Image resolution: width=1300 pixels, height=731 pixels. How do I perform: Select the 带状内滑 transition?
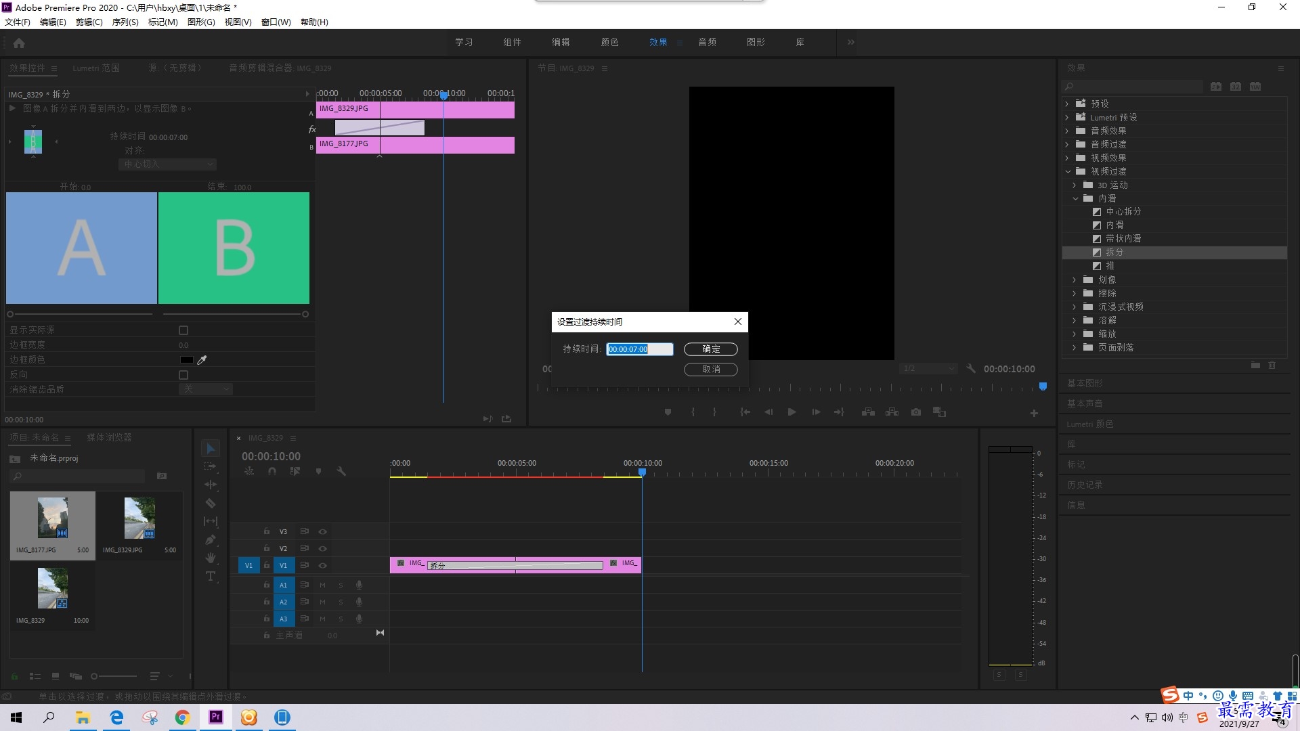(x=1123, y=239)
